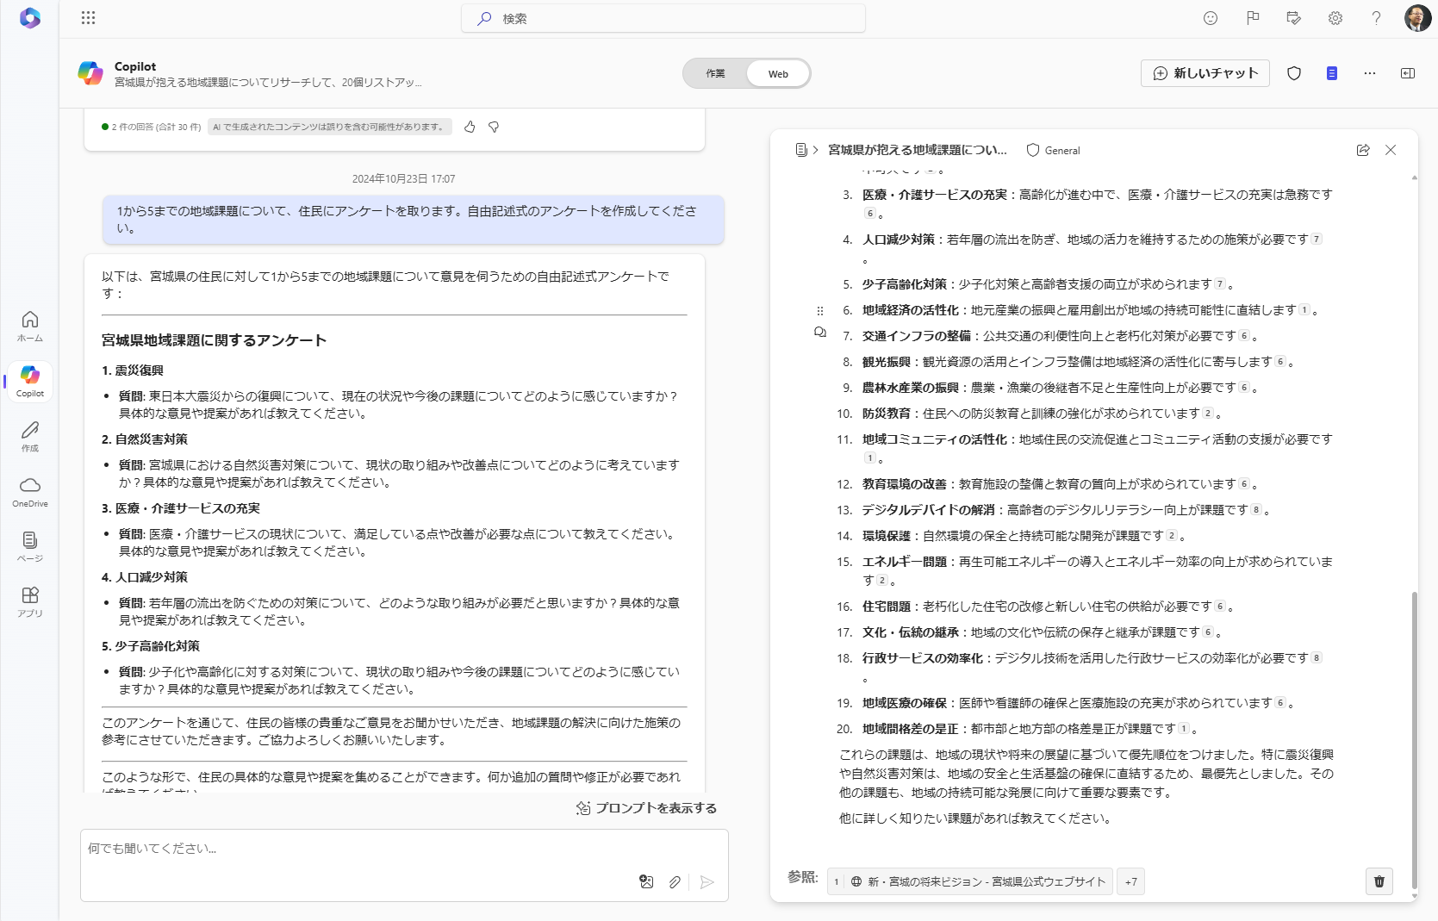This screenshot has height=921, width=1438.
Task: Open the General sensitivity label
Action: (1053, 150)
